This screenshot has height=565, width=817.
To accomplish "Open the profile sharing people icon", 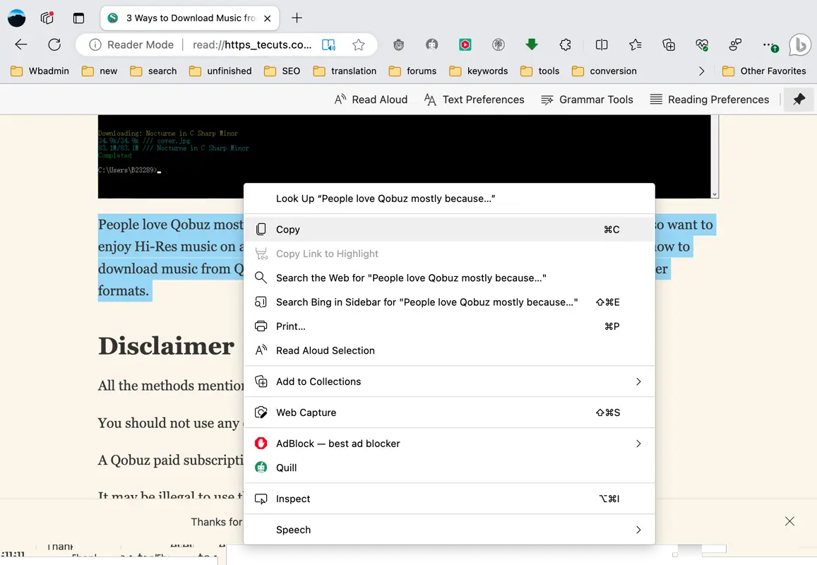I will click(735, 44).
